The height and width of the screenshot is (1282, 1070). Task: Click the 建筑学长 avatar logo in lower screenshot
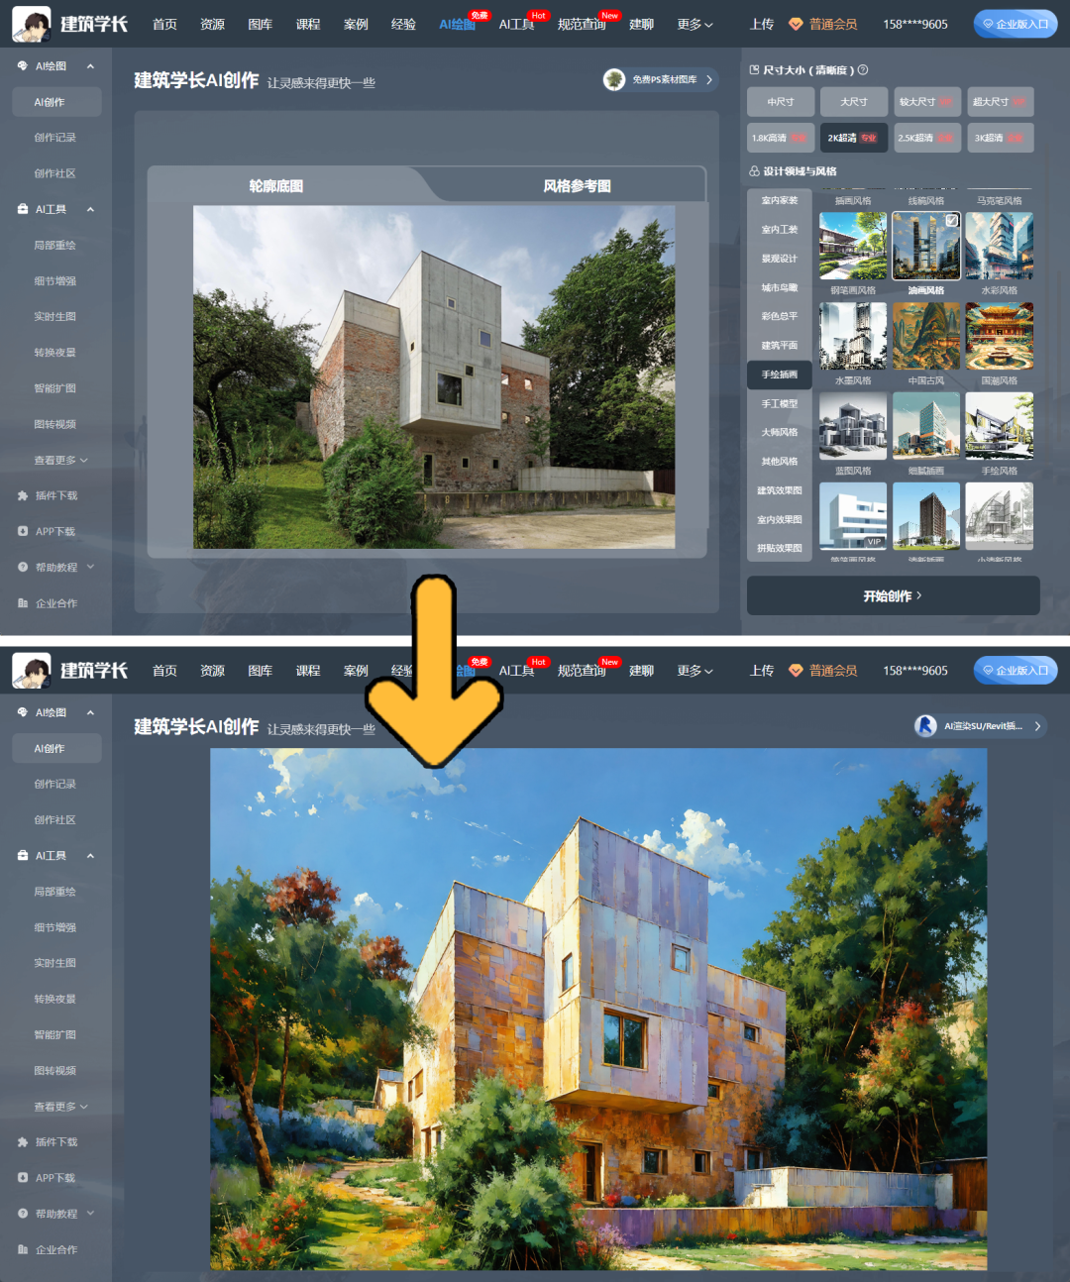click(x=32, y=671)
